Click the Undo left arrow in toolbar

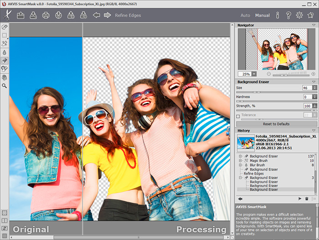96,15
